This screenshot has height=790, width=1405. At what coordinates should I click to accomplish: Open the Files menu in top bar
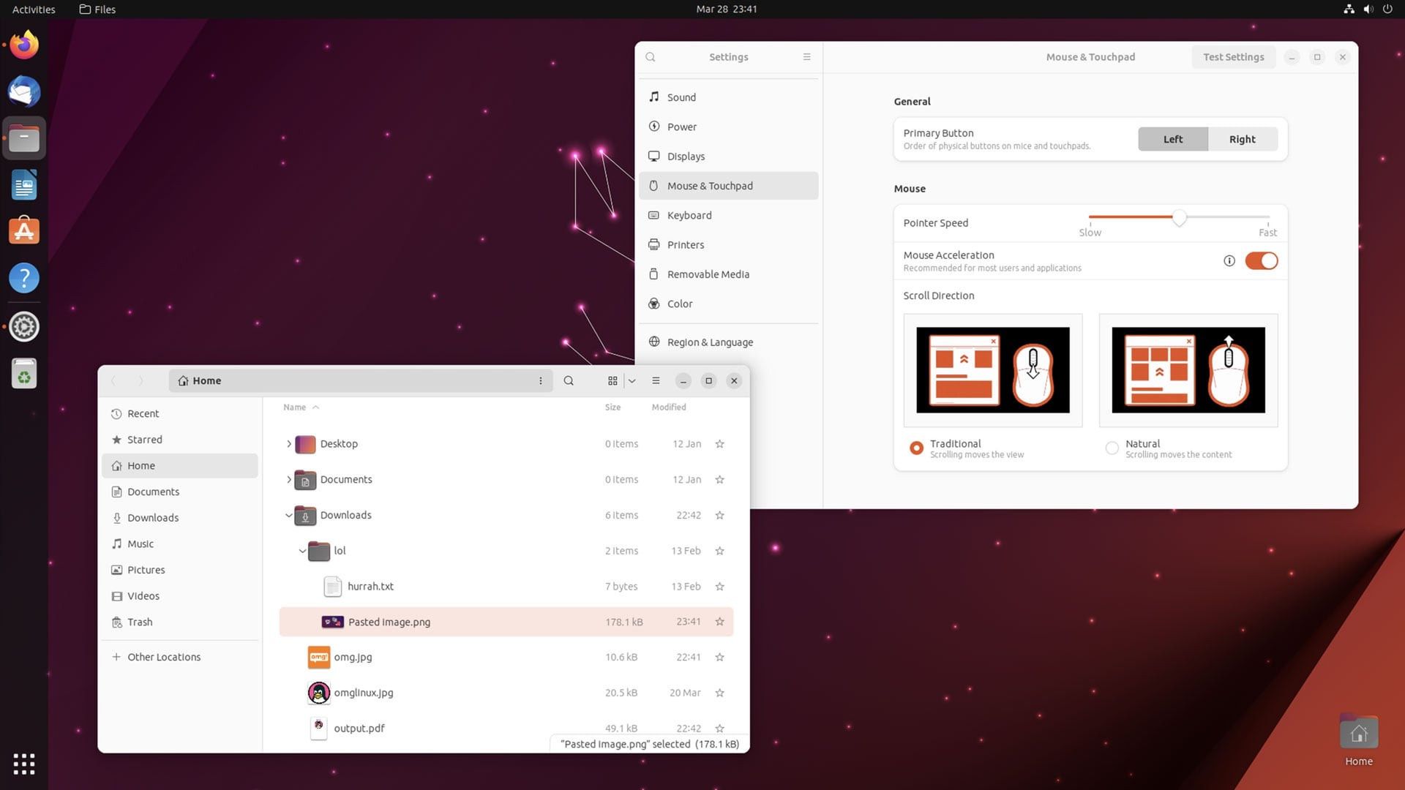(96, 10)
